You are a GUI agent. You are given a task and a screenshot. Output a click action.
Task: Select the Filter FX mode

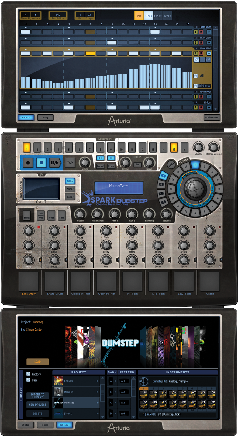(x=70, y=181)
